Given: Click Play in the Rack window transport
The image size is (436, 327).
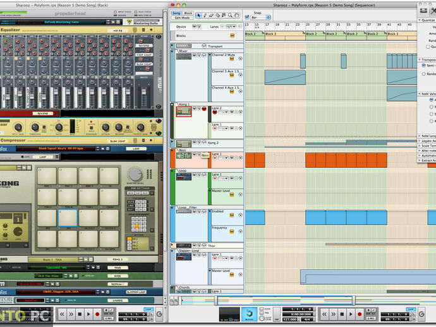Looking at the screenshot, I should (88, 314).
